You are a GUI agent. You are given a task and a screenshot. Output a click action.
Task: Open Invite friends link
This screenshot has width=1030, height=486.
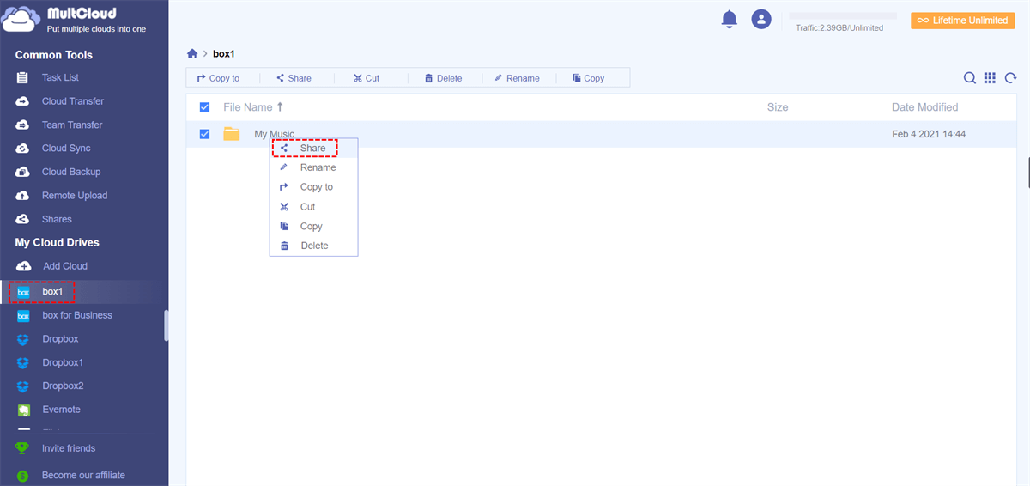coord(69,448)
